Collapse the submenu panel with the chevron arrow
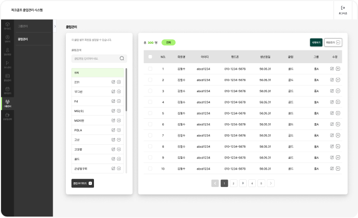The image size is (358, 218). click(x=55, y=25)
